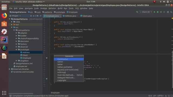Select Client class in project tree
The image size is (173, 97).
[x=25, y=55]
